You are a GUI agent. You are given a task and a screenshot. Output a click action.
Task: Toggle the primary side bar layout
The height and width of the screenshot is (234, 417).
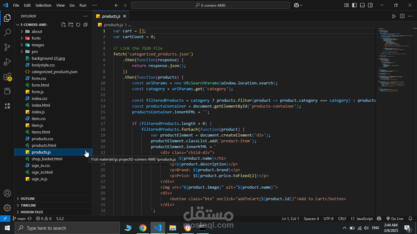click(354, 5)
